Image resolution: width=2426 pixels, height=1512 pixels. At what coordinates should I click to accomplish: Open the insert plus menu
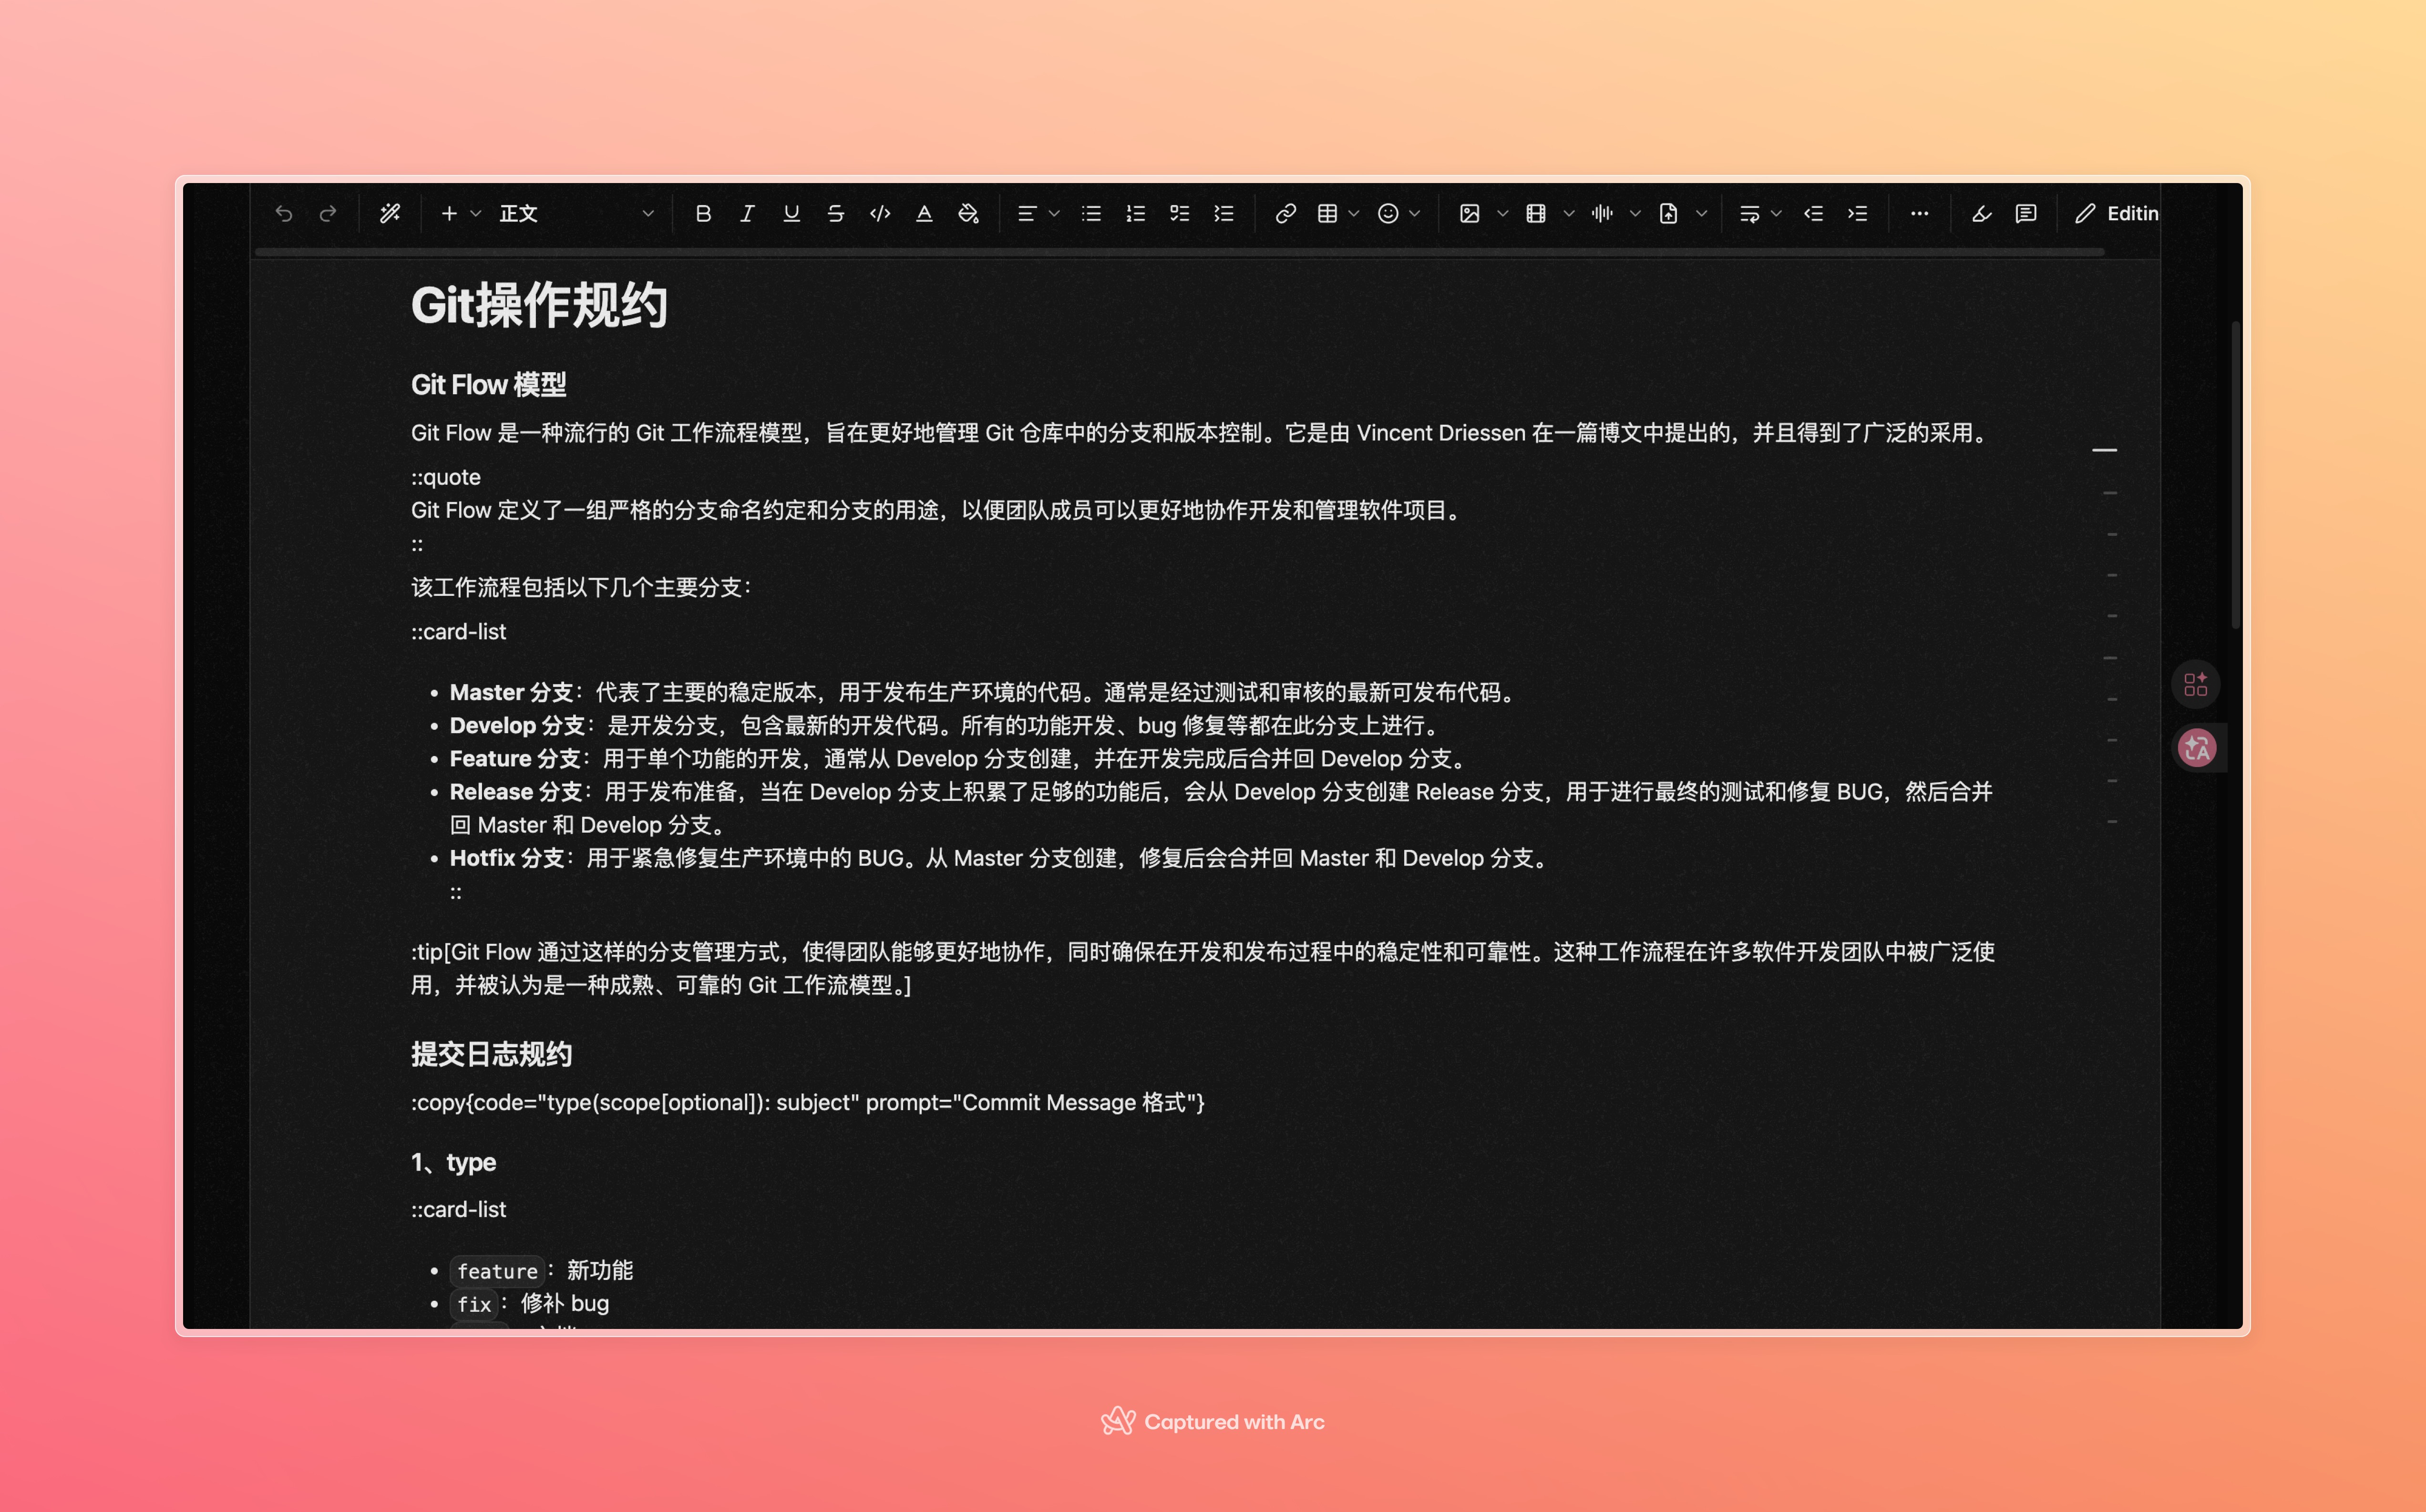pyautogui.click(x=449, y=213)
